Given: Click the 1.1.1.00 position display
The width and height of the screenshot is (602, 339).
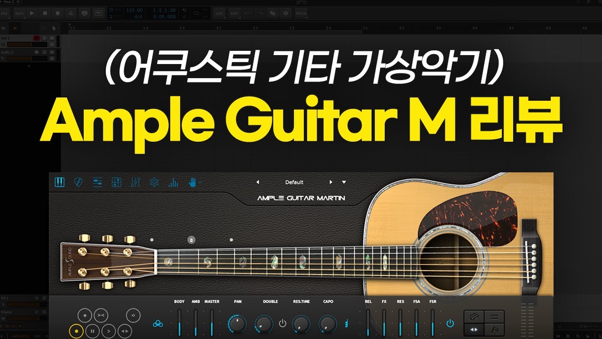Looking at the screenshot, I should pos(164,10).
